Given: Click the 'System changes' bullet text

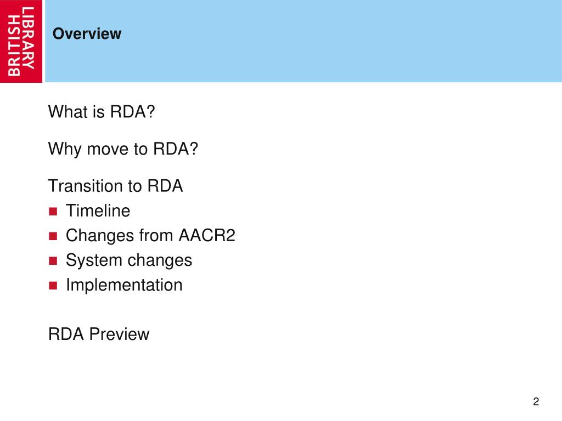Looking at the screenshot, I should point(129,260).
